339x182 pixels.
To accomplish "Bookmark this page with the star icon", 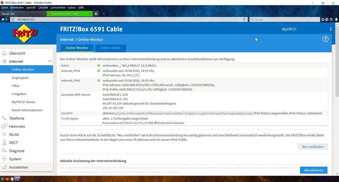I will 323,19.
